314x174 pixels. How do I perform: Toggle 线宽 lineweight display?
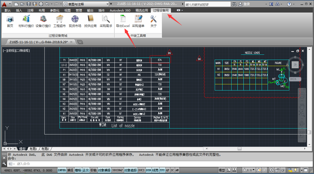[x=155, y=170]
